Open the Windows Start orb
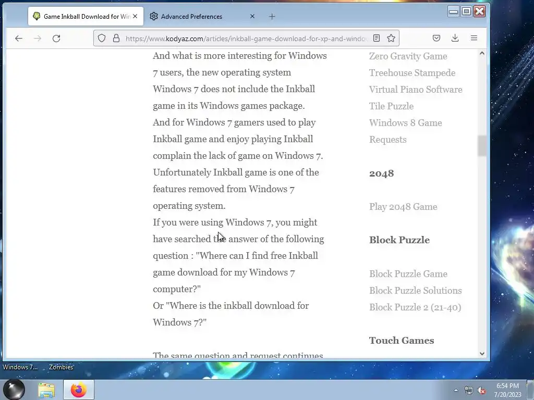Image resolution: width=534 pixels, height=400 pixels. pos(14,390)
